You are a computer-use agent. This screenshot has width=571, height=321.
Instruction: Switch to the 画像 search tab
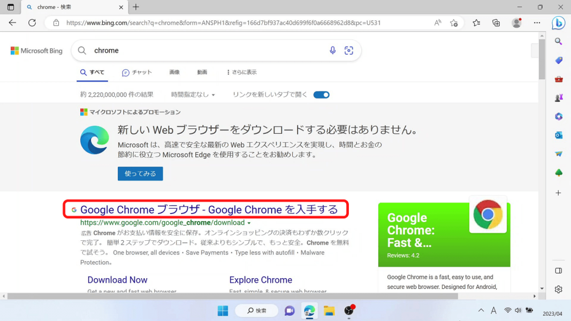click(174, 72)
